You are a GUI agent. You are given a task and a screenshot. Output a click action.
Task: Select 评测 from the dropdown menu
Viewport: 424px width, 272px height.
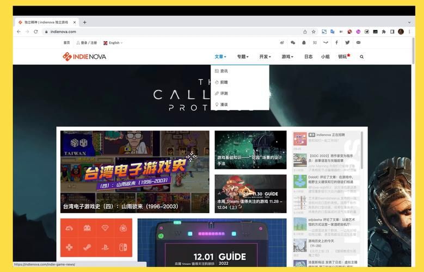(240, 93)
